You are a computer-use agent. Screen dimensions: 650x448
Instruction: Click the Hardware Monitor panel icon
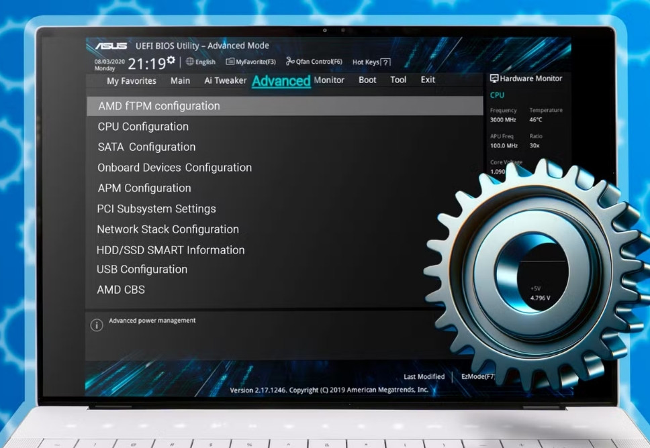pyautogui.click(x=494, y=78)
